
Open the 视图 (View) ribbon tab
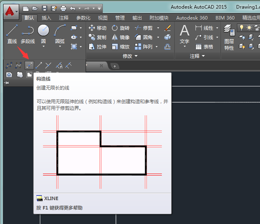click(102, 18)
